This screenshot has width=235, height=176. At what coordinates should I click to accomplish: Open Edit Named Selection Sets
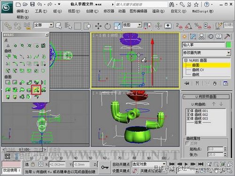(x=219, y=26)
